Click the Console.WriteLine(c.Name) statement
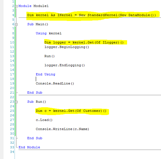This screenshot has height=159, width=161. pos(62,129)
